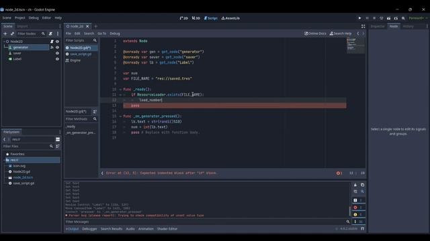Collapse the res:// folder in FileSystem
This screenshot has height=241, width=430.
pos(4,160)
